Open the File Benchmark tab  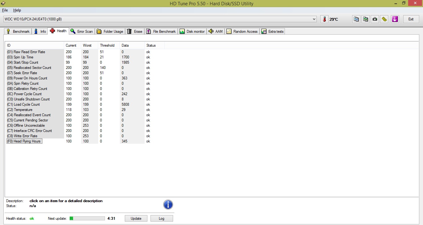tap(161, 32)
